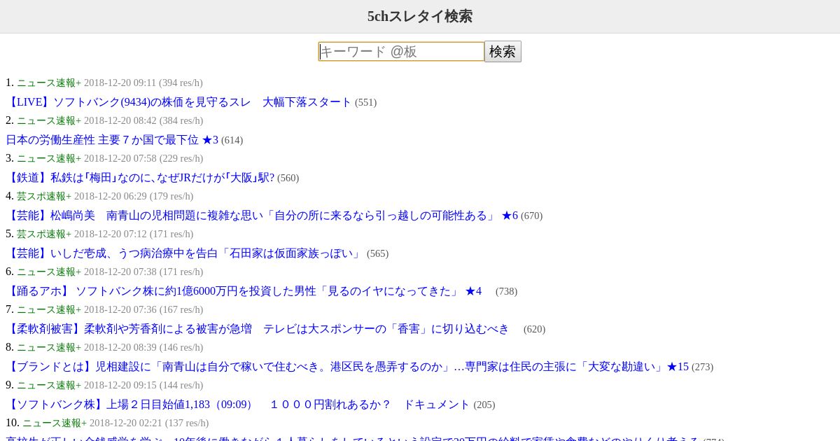Click timestamp 2018-12-20 08:39 (146 res/h)
This screenshot has width=840, height=441.
(143, 347)
